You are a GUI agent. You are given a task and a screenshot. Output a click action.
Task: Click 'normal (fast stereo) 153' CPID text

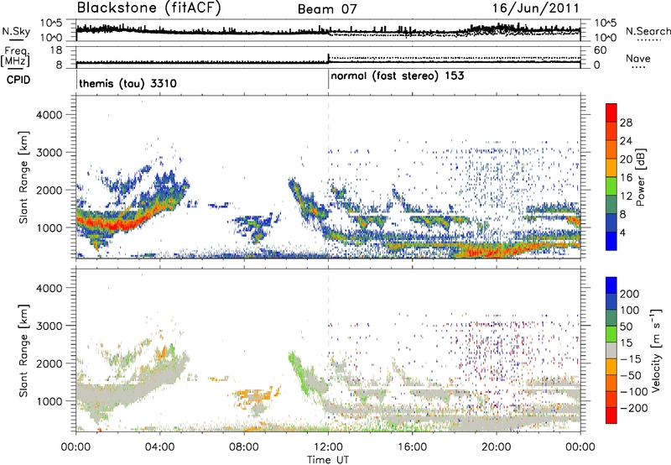coord(398,76)
